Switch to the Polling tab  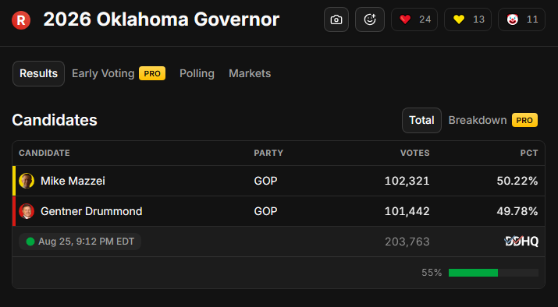[x=197, y=73]
